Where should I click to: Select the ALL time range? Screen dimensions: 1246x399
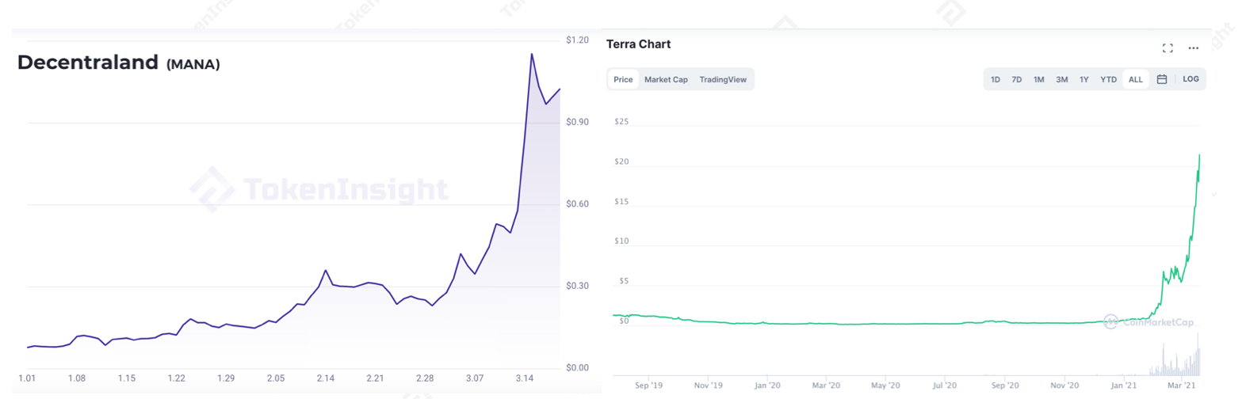pyautogui.click(x=1136, y=79)
